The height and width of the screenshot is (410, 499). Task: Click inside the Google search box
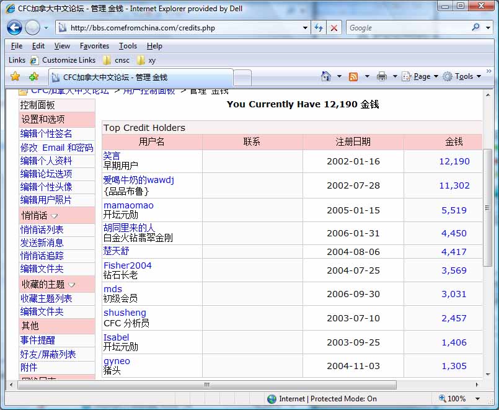tap(406, 28)
